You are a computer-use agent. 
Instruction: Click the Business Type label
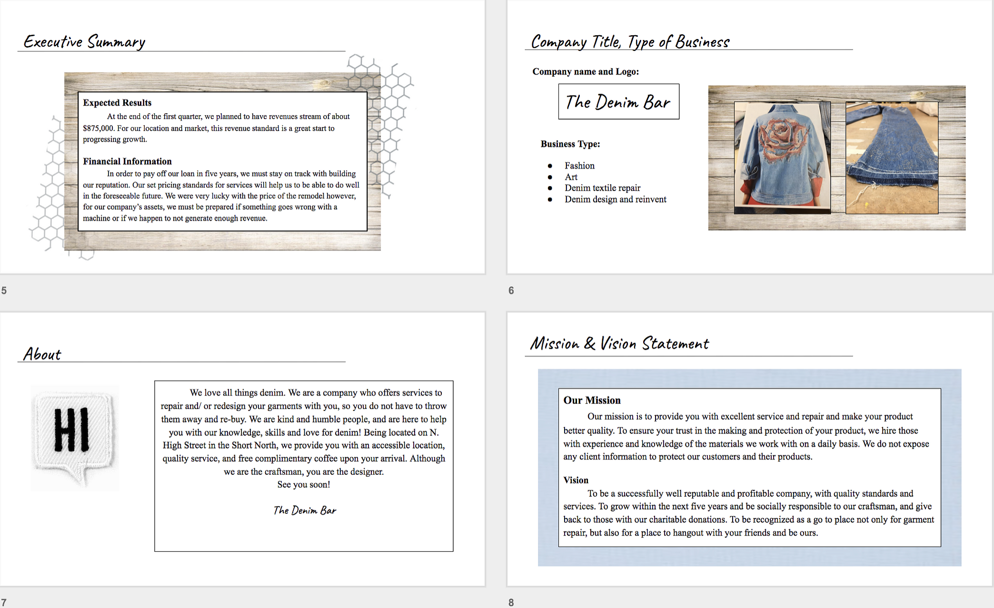(570, 144)
